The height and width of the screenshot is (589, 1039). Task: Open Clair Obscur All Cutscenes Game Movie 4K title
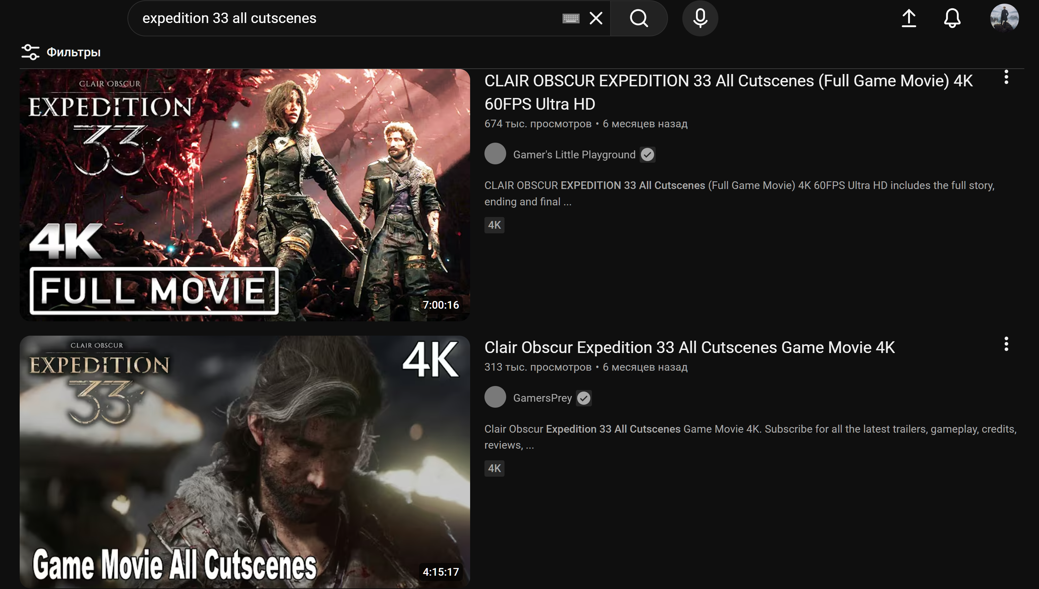tap(689, 347)
